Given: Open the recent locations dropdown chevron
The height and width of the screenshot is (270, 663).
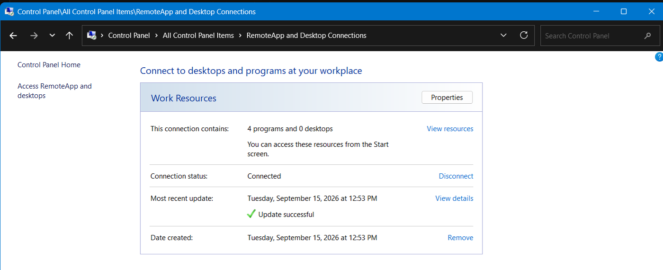Looking at the screenshot, I should [52, 36].
